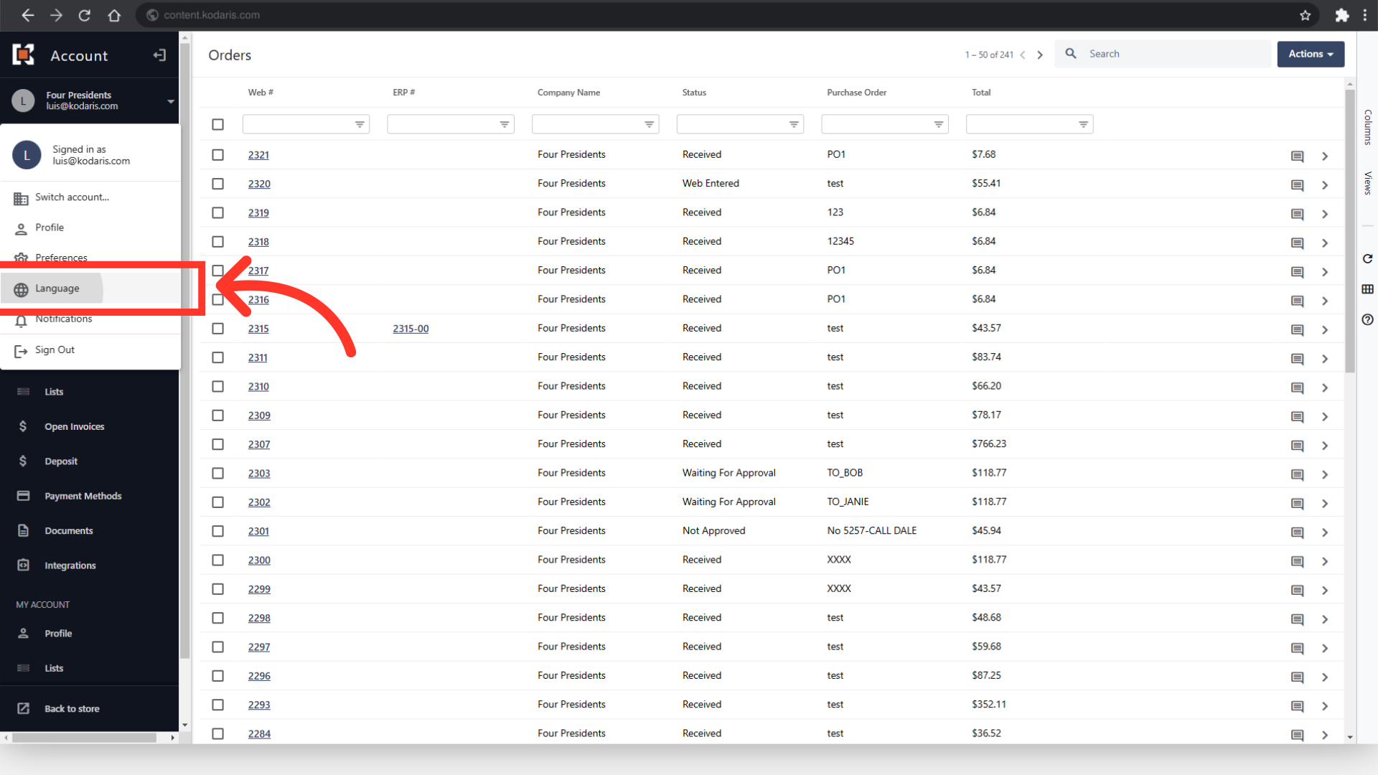
Task: Click browser bookmark star icon
Action: (1305, 15)
